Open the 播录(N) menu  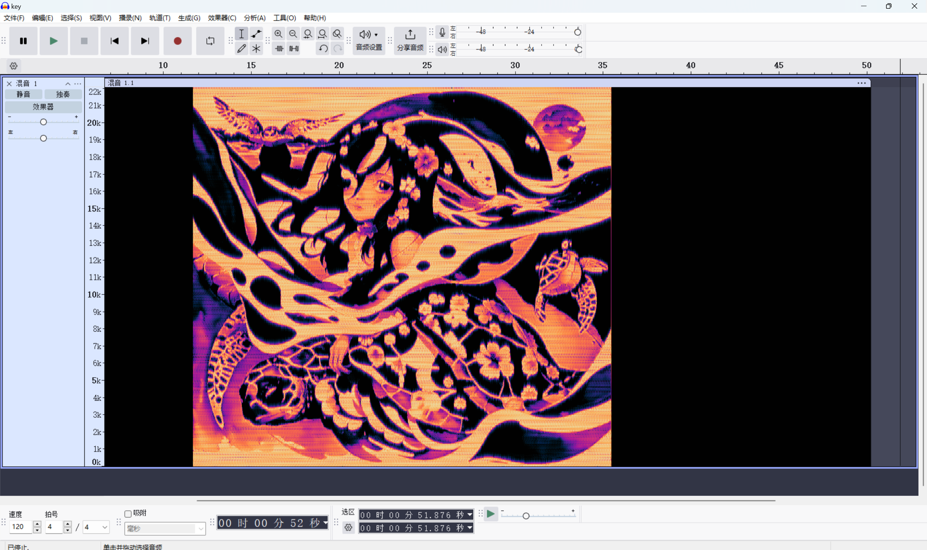pyautogui.click(x=130, y=18)
